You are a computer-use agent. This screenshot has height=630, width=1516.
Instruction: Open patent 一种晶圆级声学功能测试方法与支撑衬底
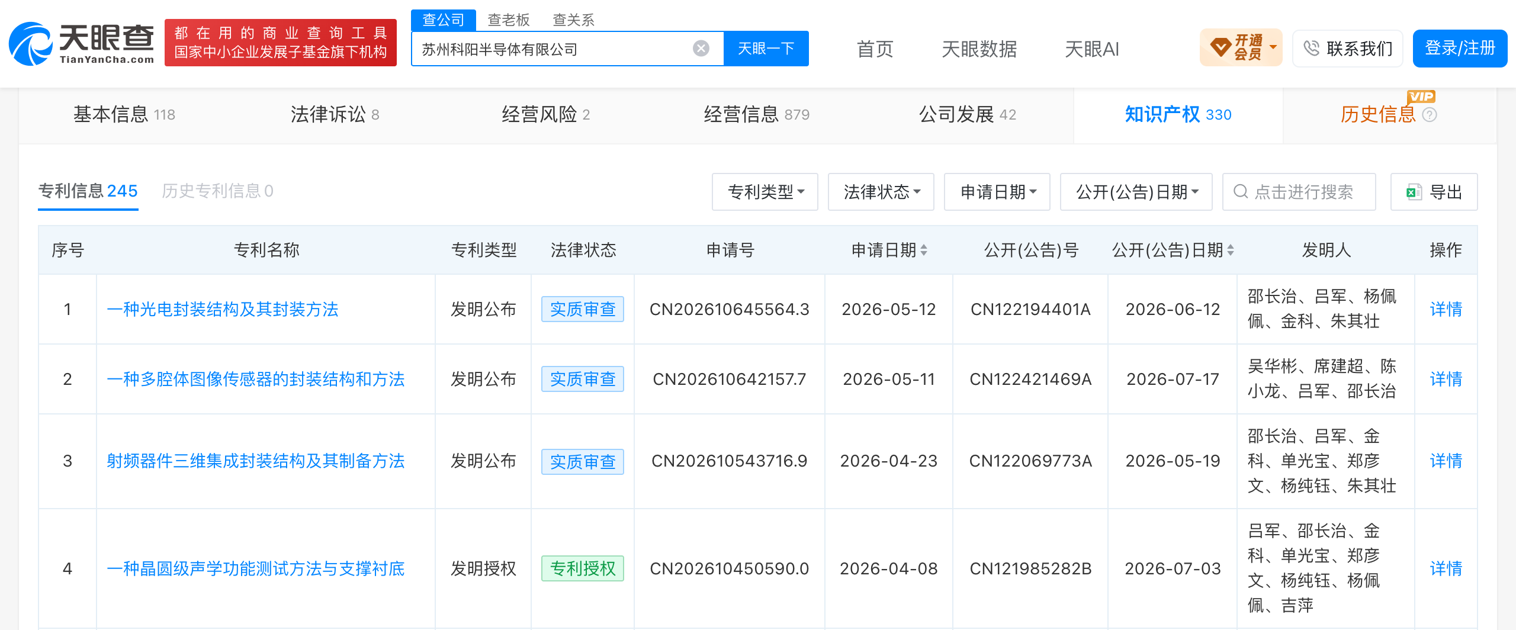coord(256,568)
